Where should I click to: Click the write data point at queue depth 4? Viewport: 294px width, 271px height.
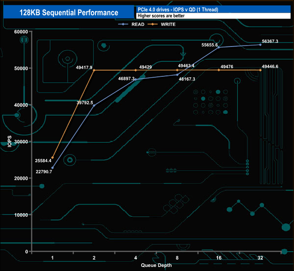pos(136,70)
